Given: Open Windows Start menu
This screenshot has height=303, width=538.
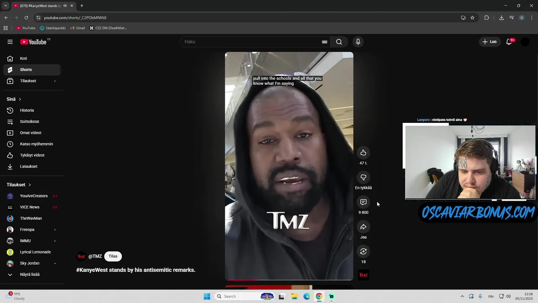Looking at the screenshot, I should pyautogui.click(x=207, y=296).
